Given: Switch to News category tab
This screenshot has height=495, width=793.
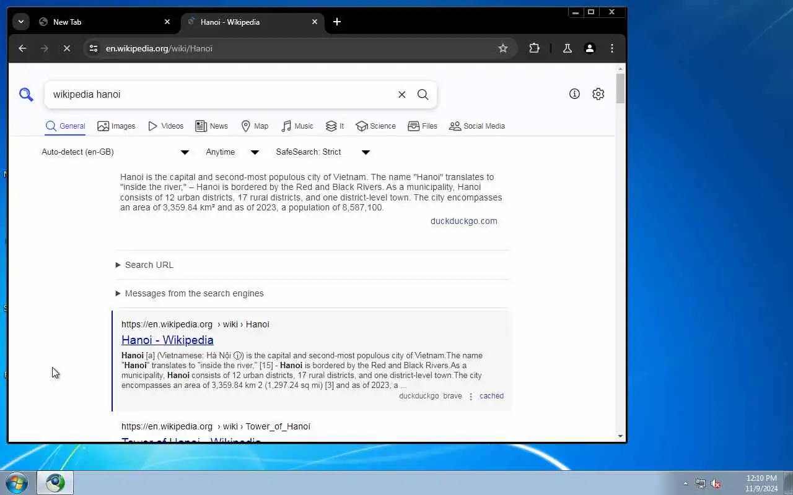Looking at the screenshot, I should click(x=212, y=126).
